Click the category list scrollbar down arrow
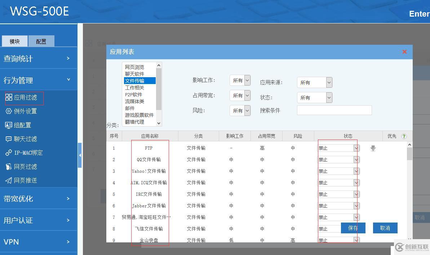Image resolution: width=430 pixels, height=255 pixels. (159, 124)
